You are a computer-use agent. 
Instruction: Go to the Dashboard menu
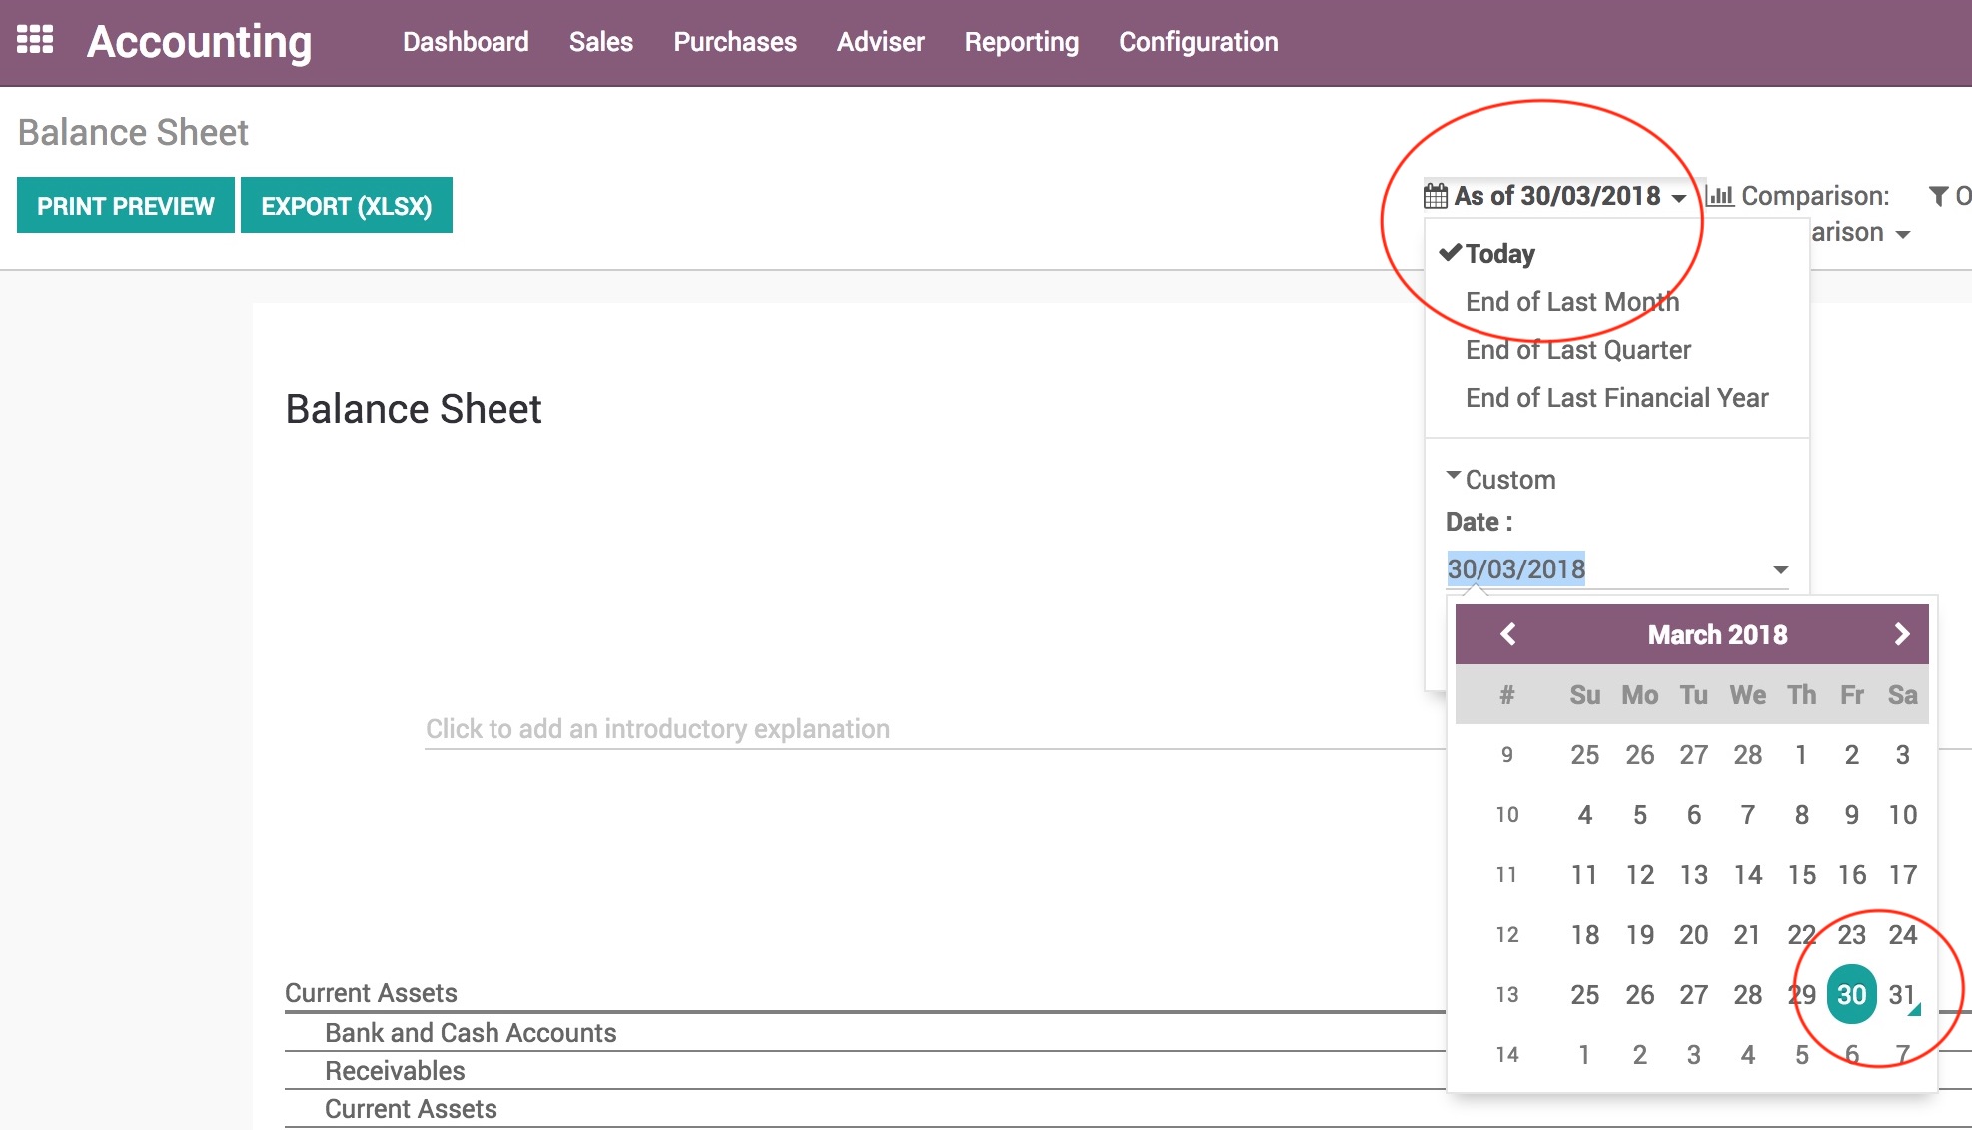pyautogui.click(x=466, y=42)
